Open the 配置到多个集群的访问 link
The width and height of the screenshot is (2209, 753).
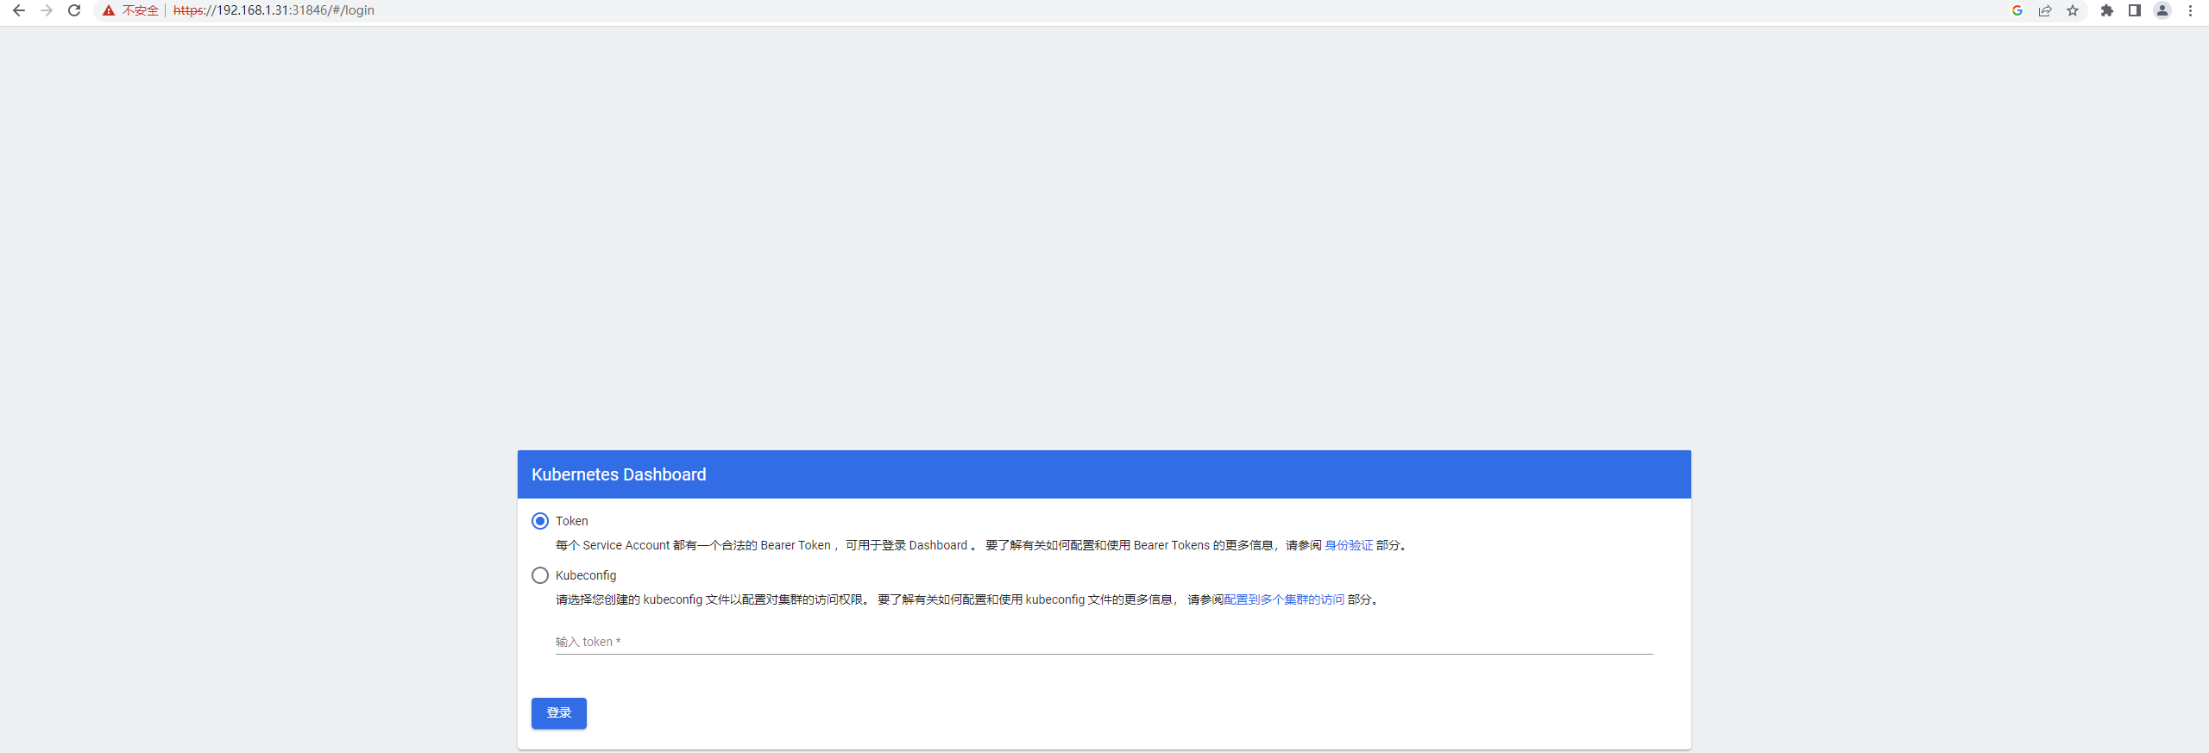(x=1284, y=599)
